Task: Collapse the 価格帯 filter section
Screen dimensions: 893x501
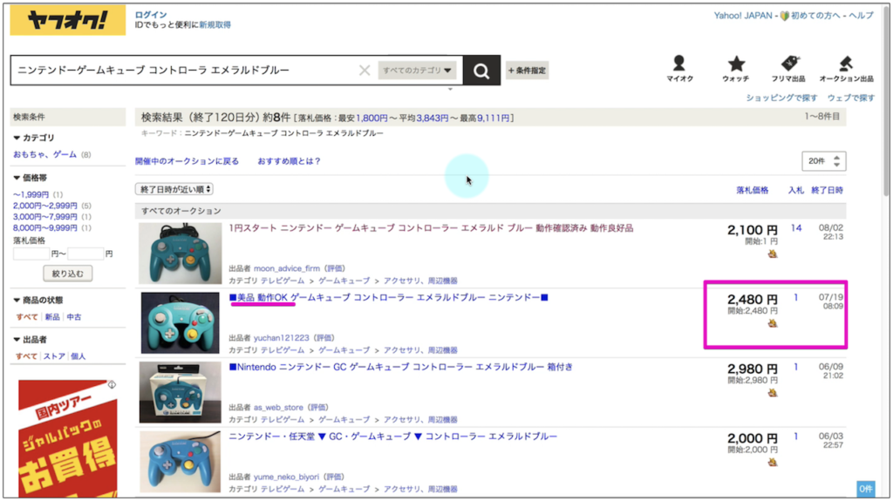Action: [30, 178]
